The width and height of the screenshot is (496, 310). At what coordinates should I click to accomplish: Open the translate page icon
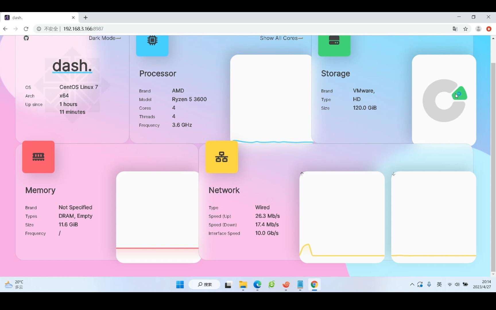pos(455,29)
